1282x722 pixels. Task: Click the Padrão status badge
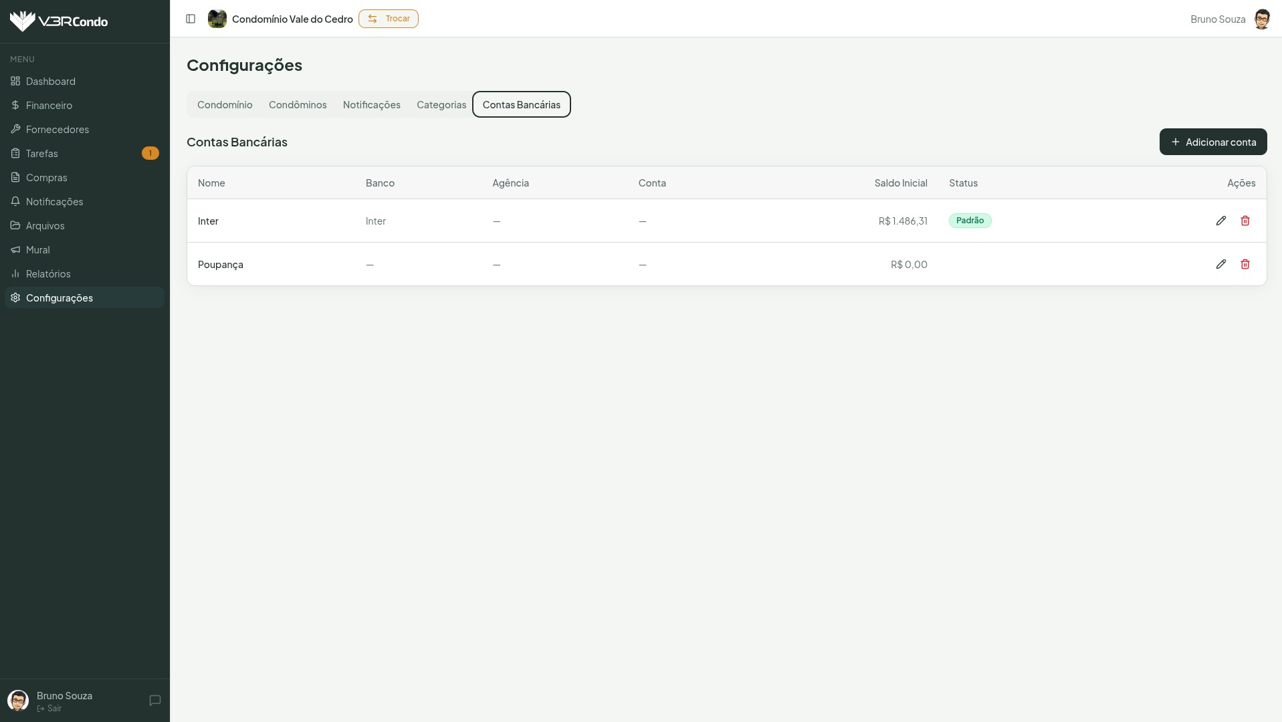coord(970,221)
